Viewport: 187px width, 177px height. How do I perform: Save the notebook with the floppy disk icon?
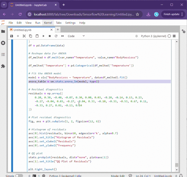pos(12,36)
